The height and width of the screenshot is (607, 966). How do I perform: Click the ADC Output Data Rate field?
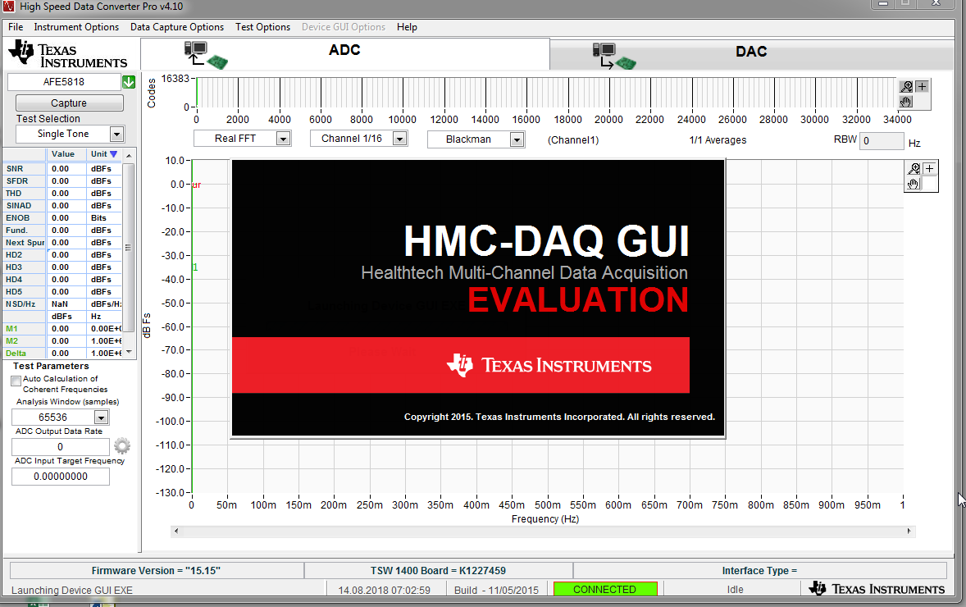pos(61,447)
